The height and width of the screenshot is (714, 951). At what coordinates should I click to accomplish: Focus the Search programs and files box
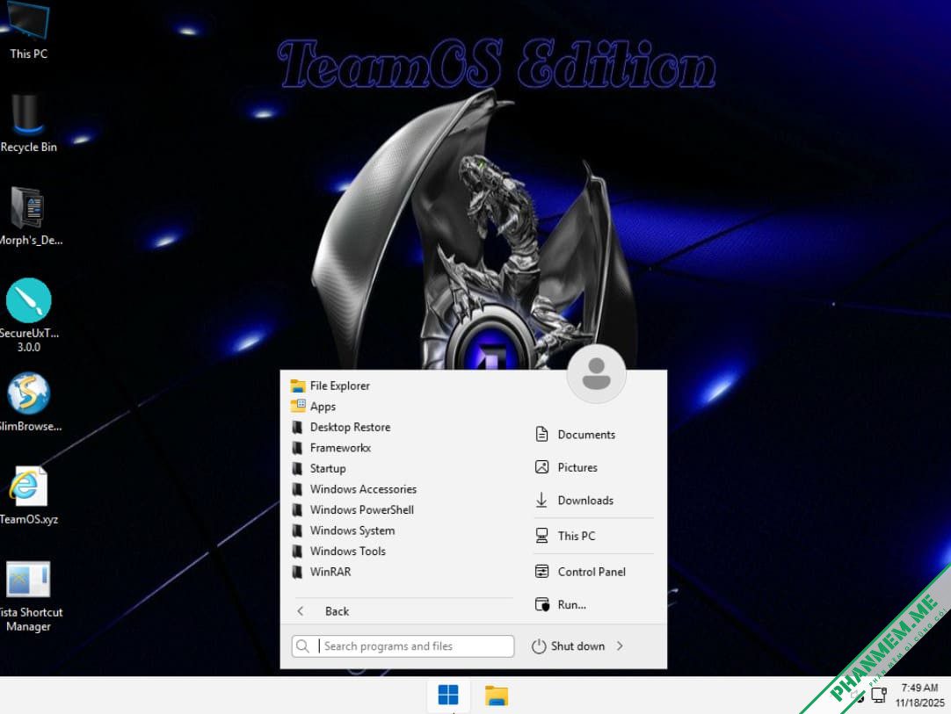[x=403, y=646]
